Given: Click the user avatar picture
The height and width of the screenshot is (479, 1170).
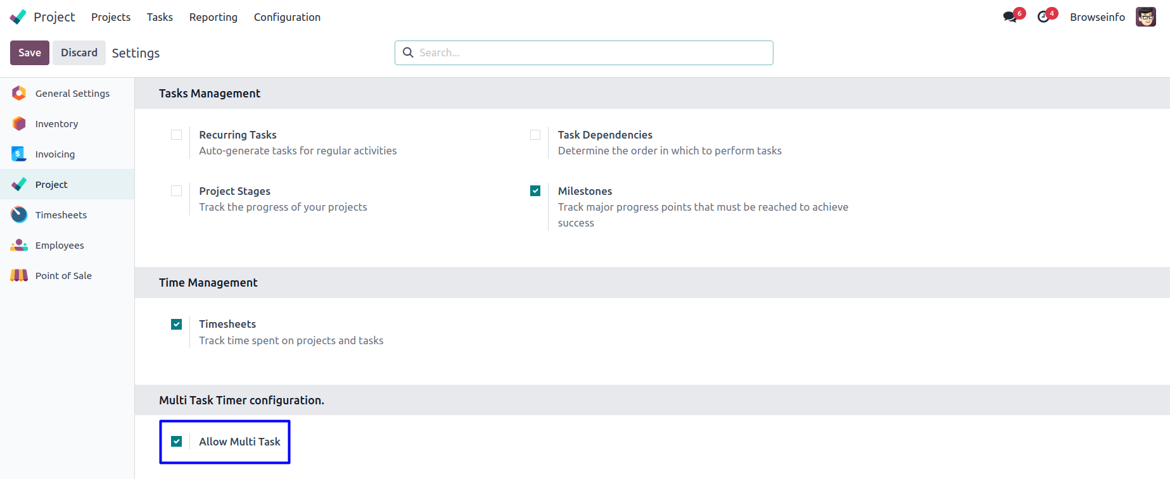Looking at the screenshot, I should (x=1145, y=17).
